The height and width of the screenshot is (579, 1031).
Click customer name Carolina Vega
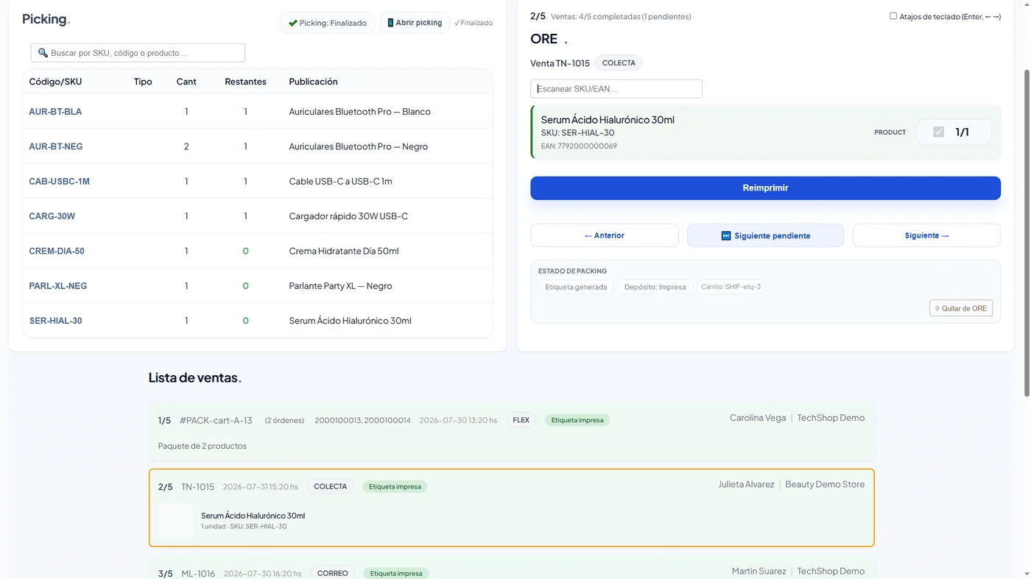[x=758, y=418]
